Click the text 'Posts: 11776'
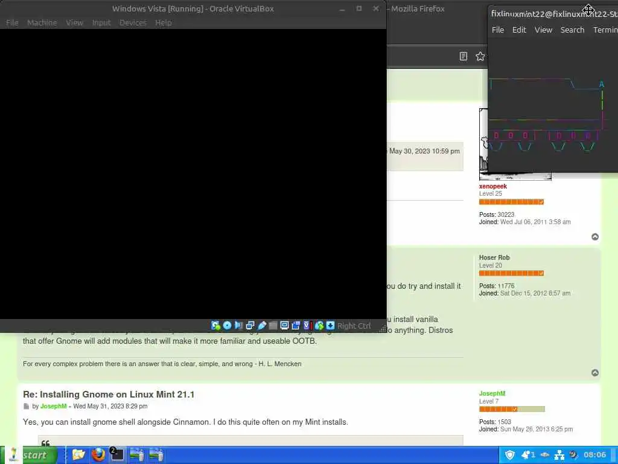This screenshot has width=618, height=464. tap(497, 286)
